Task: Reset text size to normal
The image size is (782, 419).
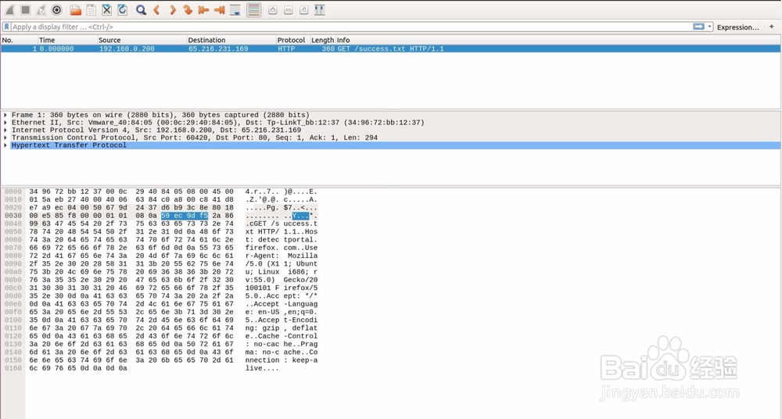Action: pos(303,10)
